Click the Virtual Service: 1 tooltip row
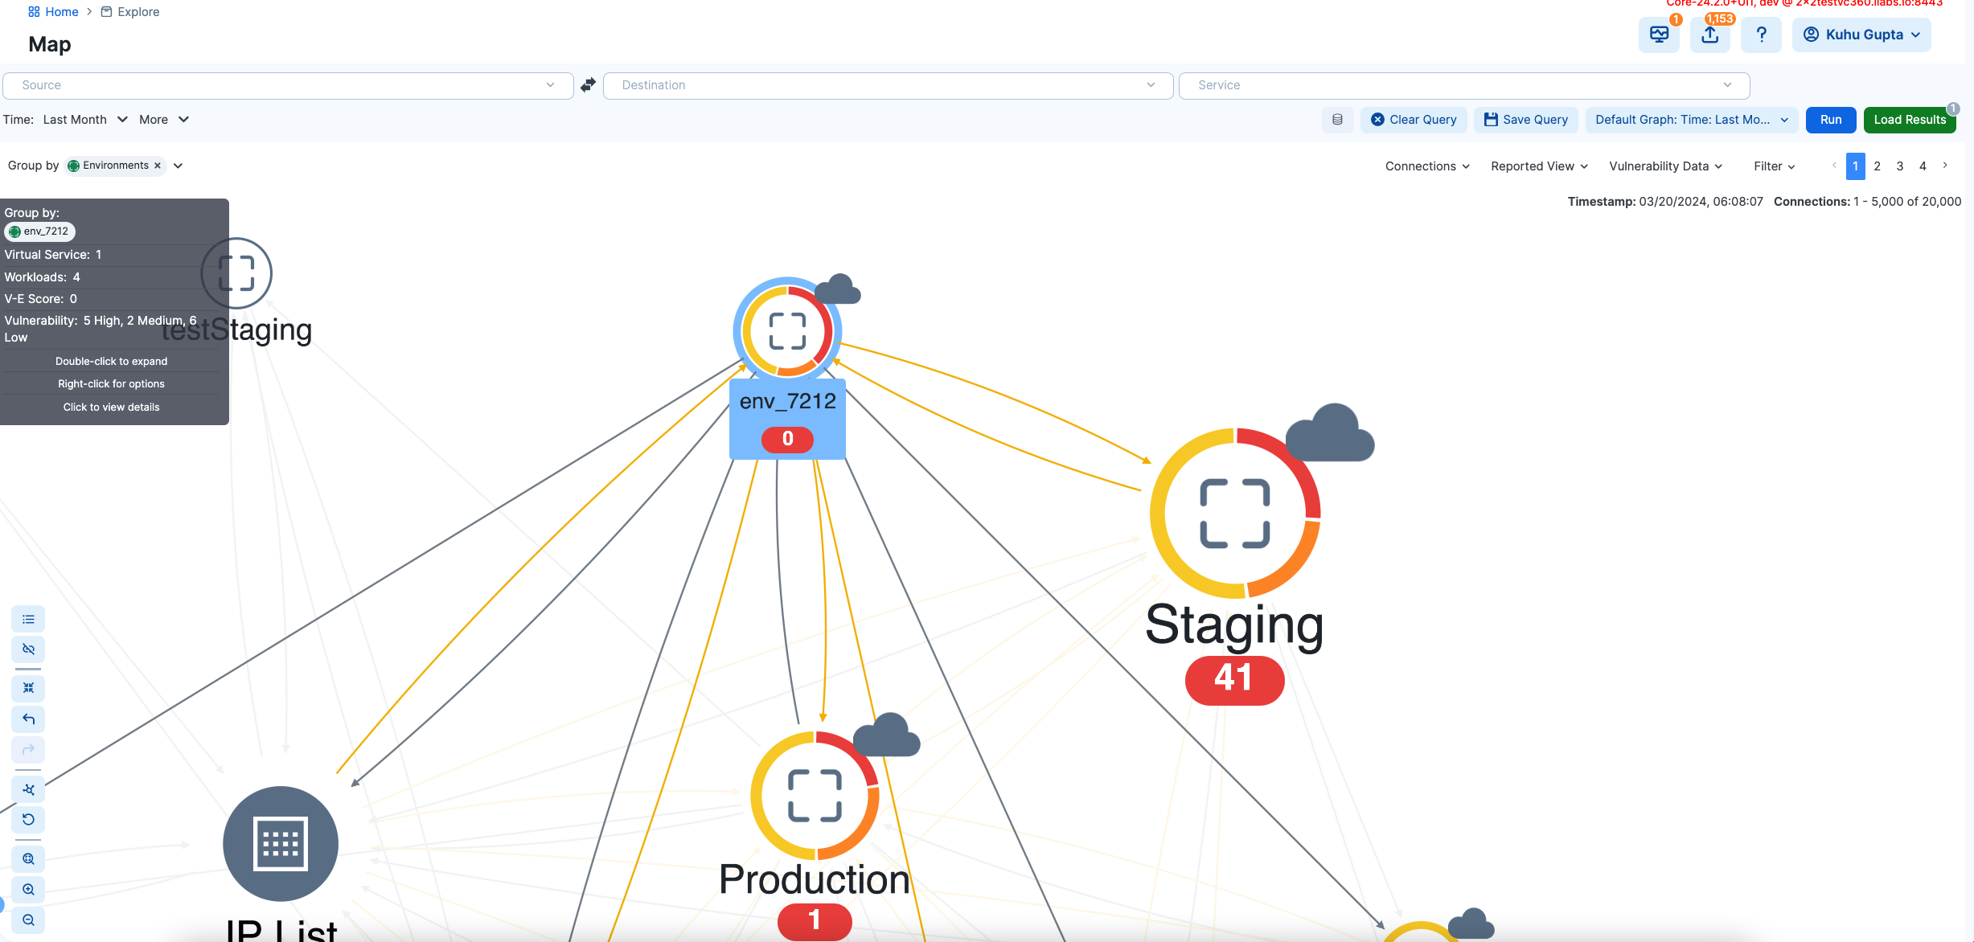This screenshot has width=1974, height=942. click(x=109, y=255)
